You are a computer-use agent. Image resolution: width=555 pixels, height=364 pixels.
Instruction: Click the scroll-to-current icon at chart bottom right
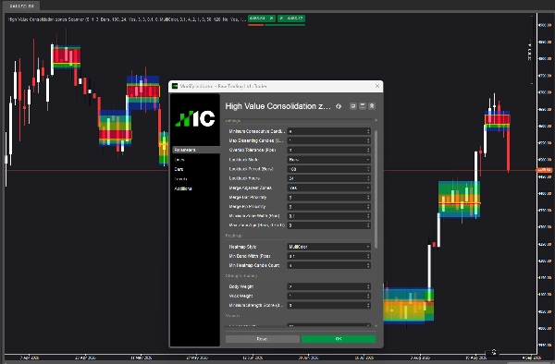(494, 352)
